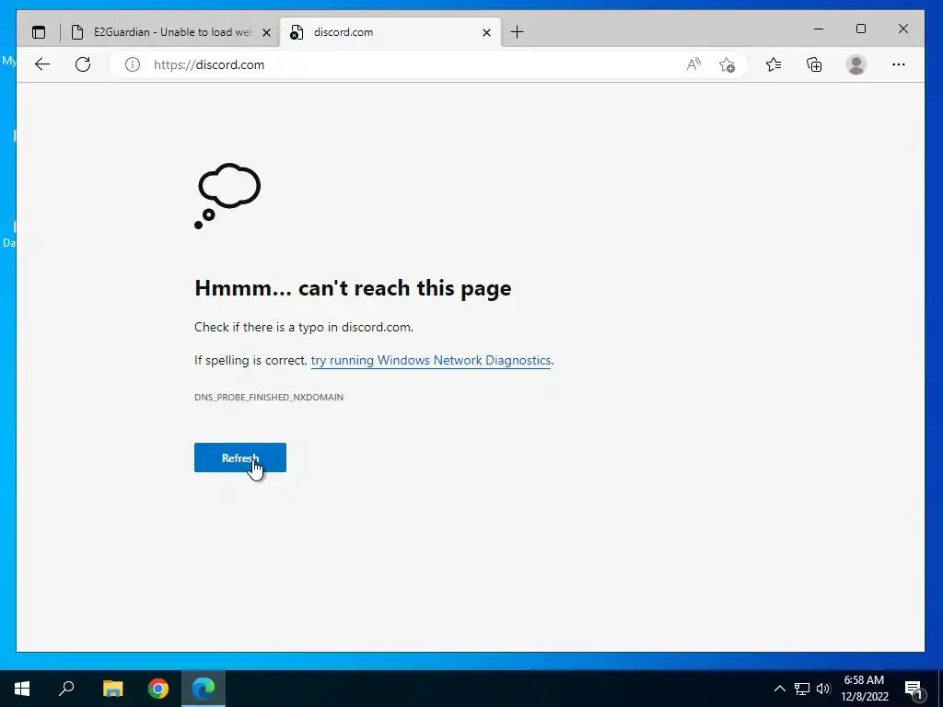The width and height of the screenshot is (943, 707).
Task: Click Microsoft Edge taskbar icon
Action: click(x=204, y=689)
